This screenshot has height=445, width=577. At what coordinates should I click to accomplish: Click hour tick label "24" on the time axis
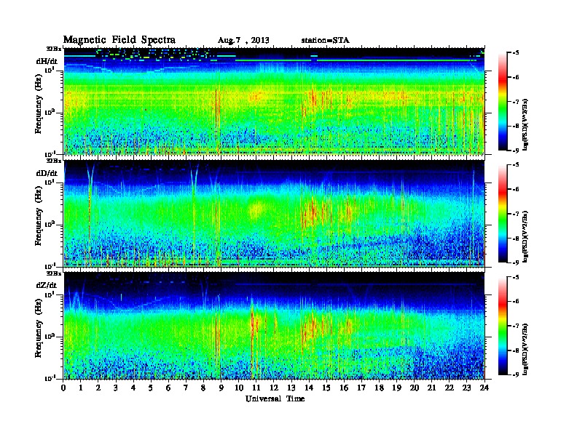[x=484, y=388]
